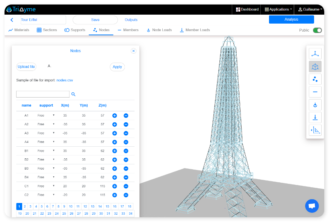
Task: Click the member line icon in right toolbar
Action: pyautogui.click(x=315, y=92)
